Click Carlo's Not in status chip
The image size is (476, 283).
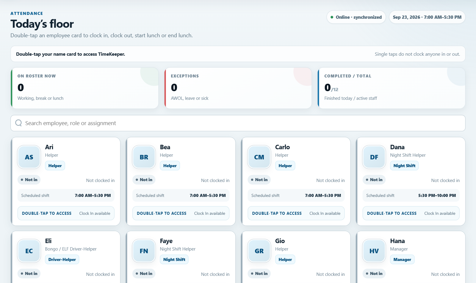(x=259, y=180)
